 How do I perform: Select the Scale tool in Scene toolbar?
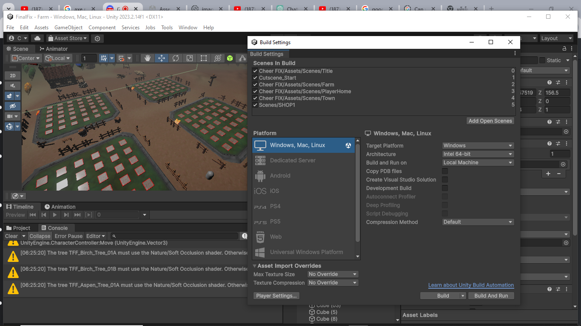(190, 58)
